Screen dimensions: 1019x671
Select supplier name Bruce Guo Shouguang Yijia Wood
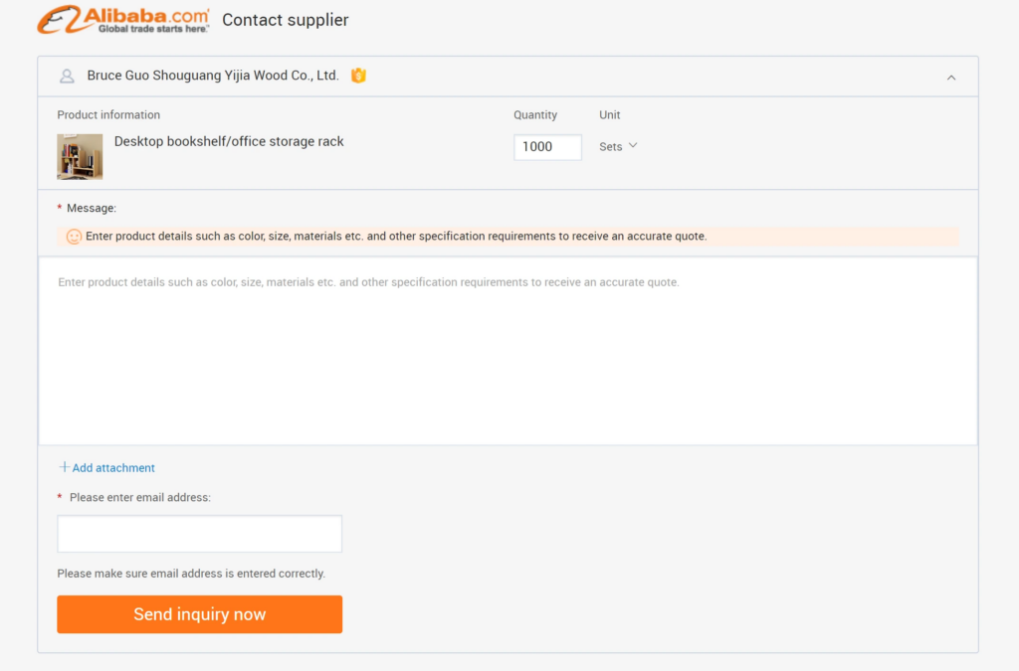coord(214,76)
